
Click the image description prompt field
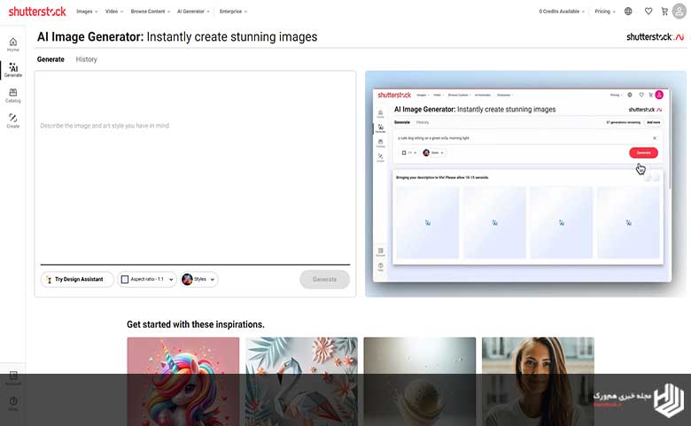(x=195, y=126)
